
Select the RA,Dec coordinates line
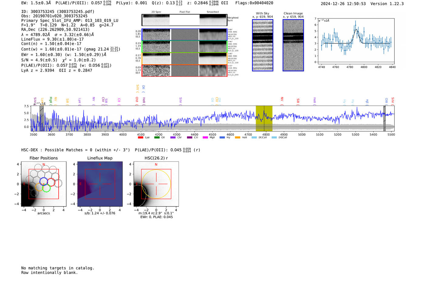coord(56,29)
